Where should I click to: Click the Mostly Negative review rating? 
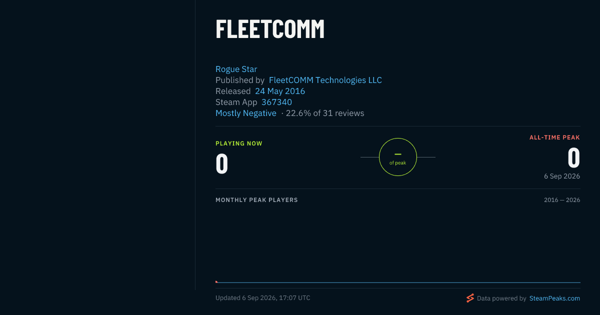[246, 113]
